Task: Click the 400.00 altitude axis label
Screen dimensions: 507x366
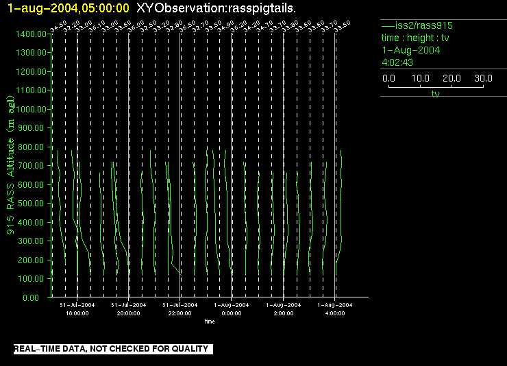Action: tap(31, 223)
